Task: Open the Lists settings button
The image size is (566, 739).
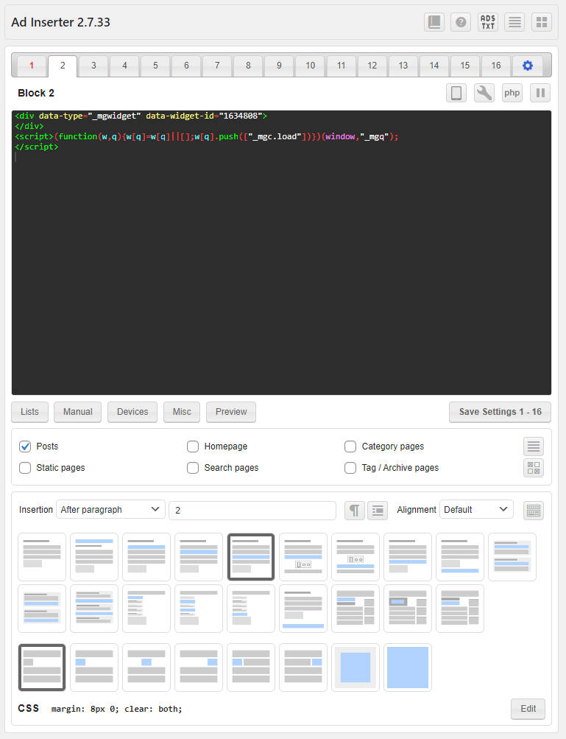Action: click(30, 412)
